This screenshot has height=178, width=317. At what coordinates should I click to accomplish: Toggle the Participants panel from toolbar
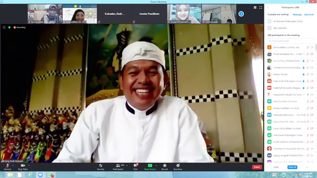click(x=118, y=167)
